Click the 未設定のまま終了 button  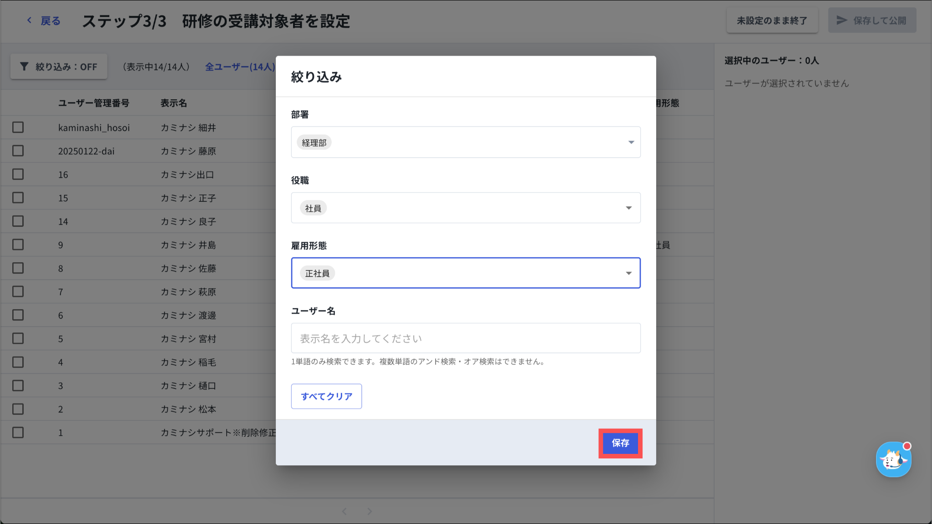(772, 20)
